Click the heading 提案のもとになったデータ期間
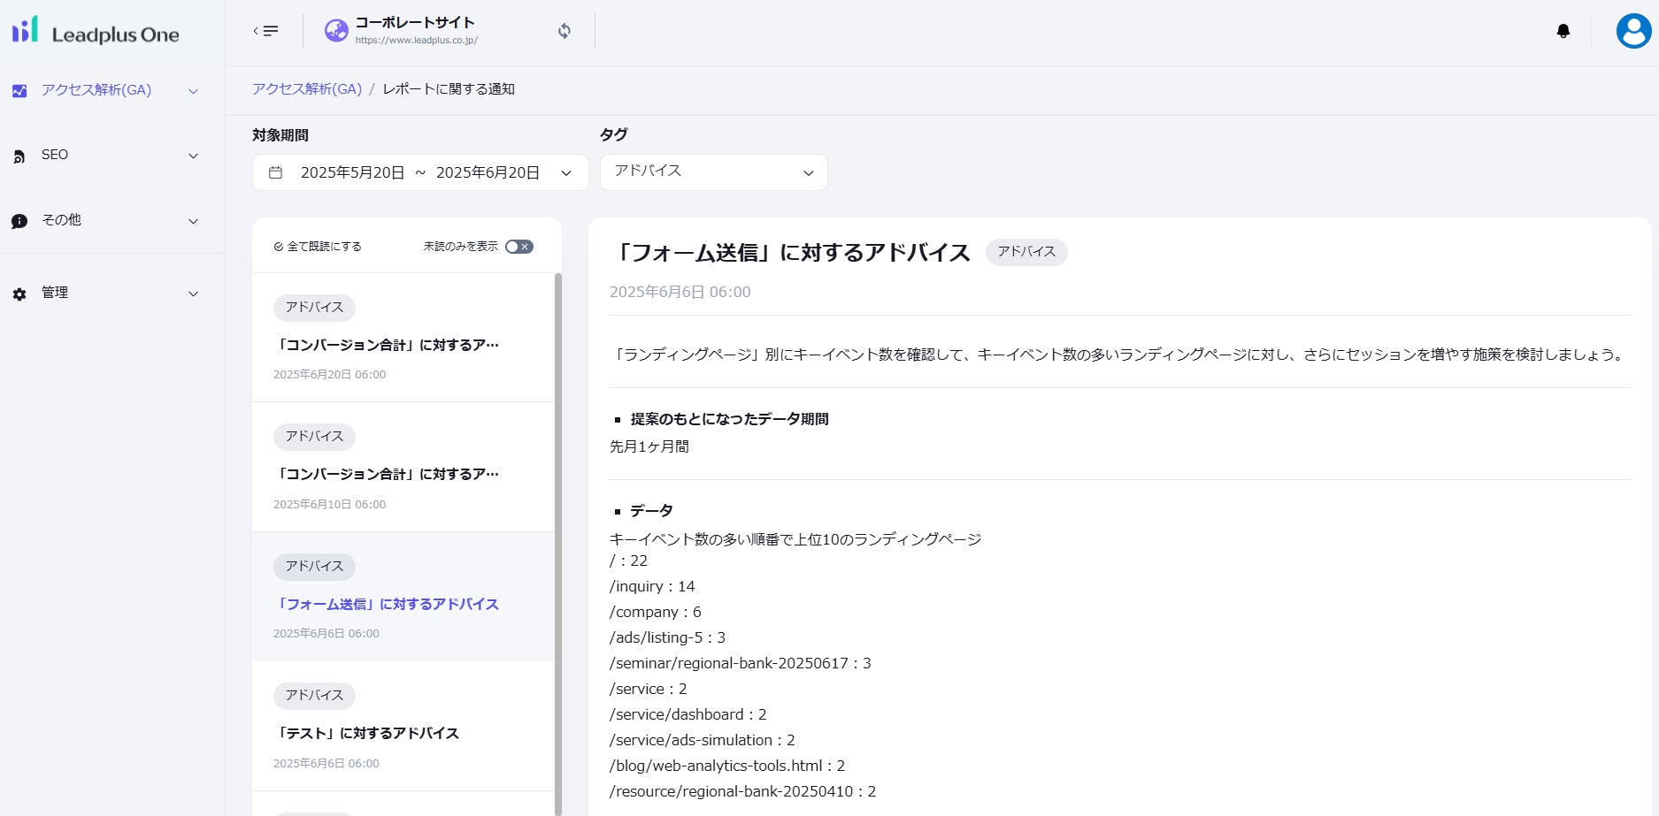This screenshot has width=1659, height=816. (x=729, y=419)
